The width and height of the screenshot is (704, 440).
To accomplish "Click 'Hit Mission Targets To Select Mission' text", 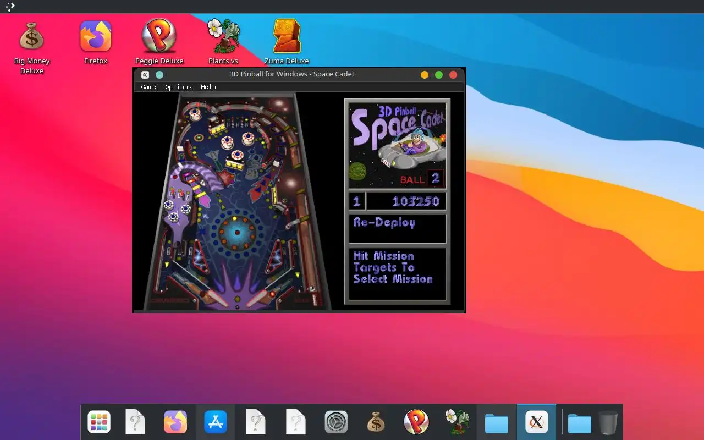I will [393, 267].
